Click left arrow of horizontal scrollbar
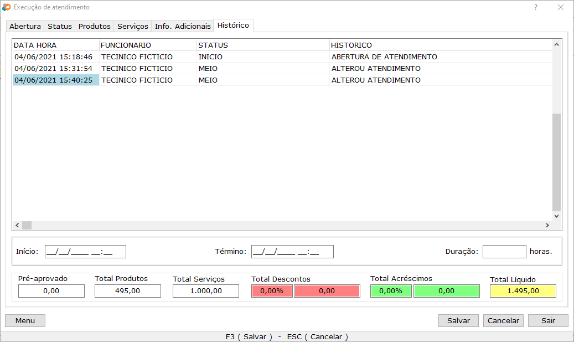 coord(17,226)
